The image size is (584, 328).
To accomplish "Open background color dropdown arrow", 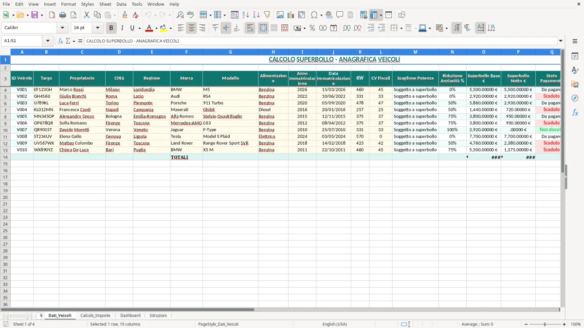I will [x=171, y=28].
